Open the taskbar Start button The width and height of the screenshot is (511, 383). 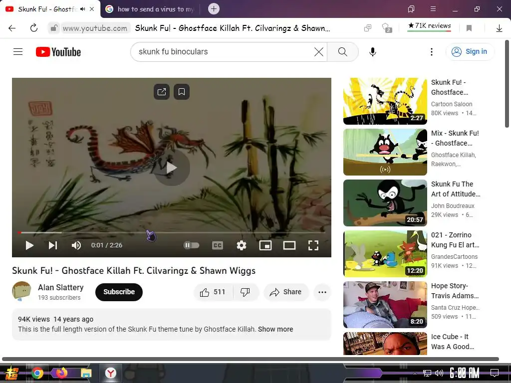click(12, 373)
